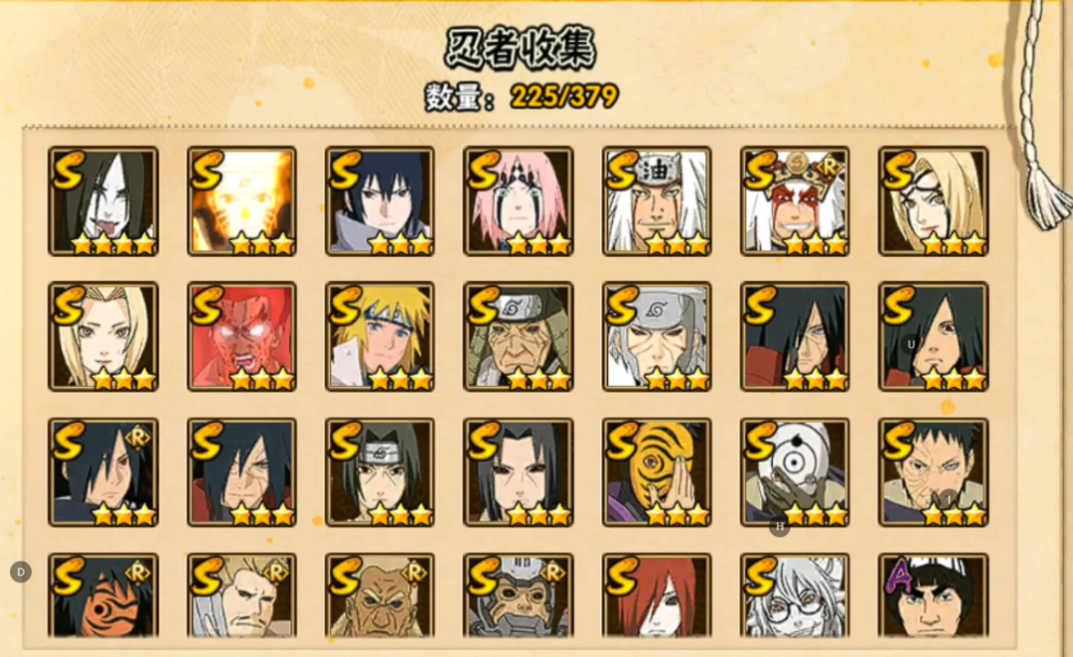Select the A-rank Might Guy card
This screenshot has width=1073, height=657.
933,595
